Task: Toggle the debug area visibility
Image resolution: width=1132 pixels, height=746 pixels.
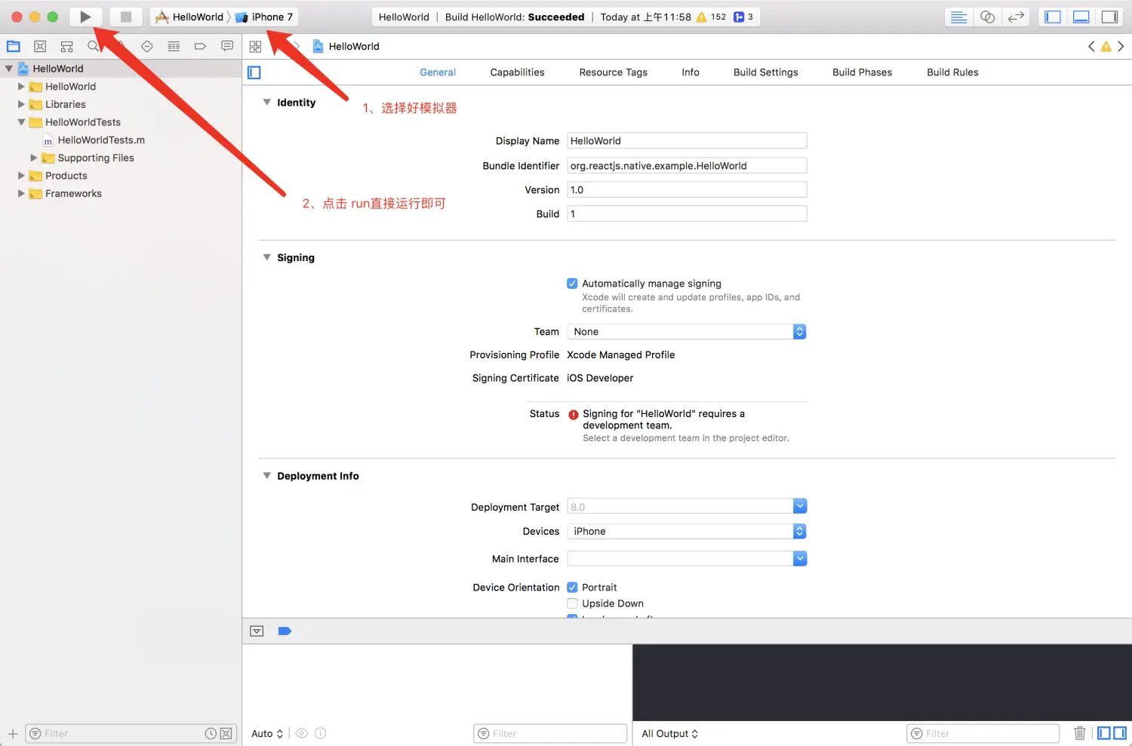Action: [1081, 17]
